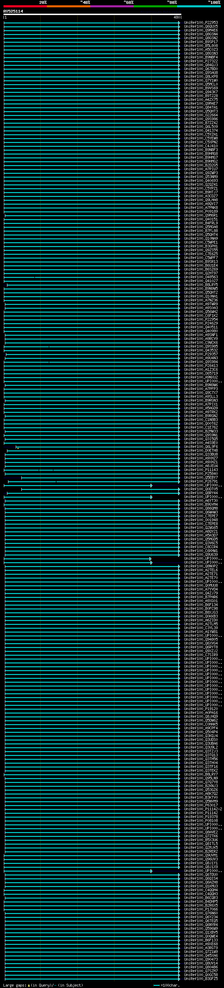This screenshot has height=988, width=224.
Task: Select the UniRef100_Q596W9 label
Action: [x=201, y=928]
